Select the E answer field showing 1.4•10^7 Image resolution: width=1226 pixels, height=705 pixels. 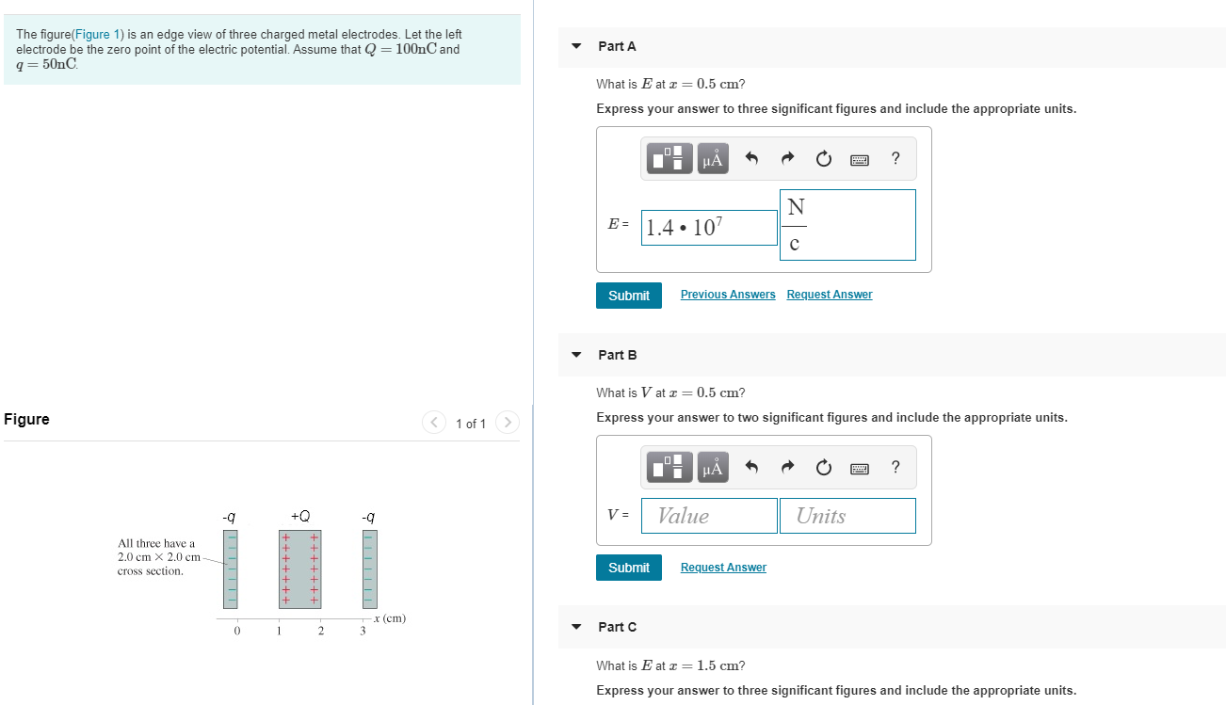tap(708, 227)
